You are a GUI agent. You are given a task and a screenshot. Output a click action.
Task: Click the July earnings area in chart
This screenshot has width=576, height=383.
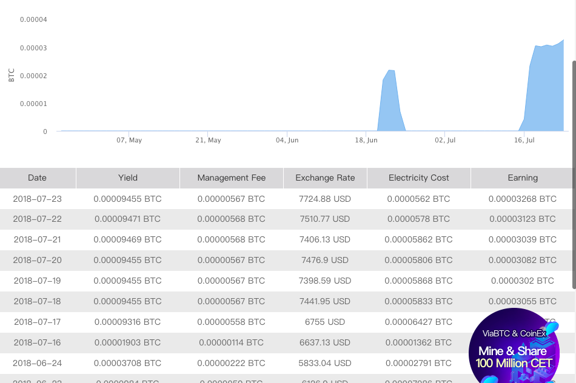pos(546,91)
